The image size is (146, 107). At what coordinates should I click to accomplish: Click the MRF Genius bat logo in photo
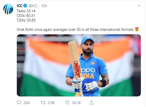[x=77, y=69]
